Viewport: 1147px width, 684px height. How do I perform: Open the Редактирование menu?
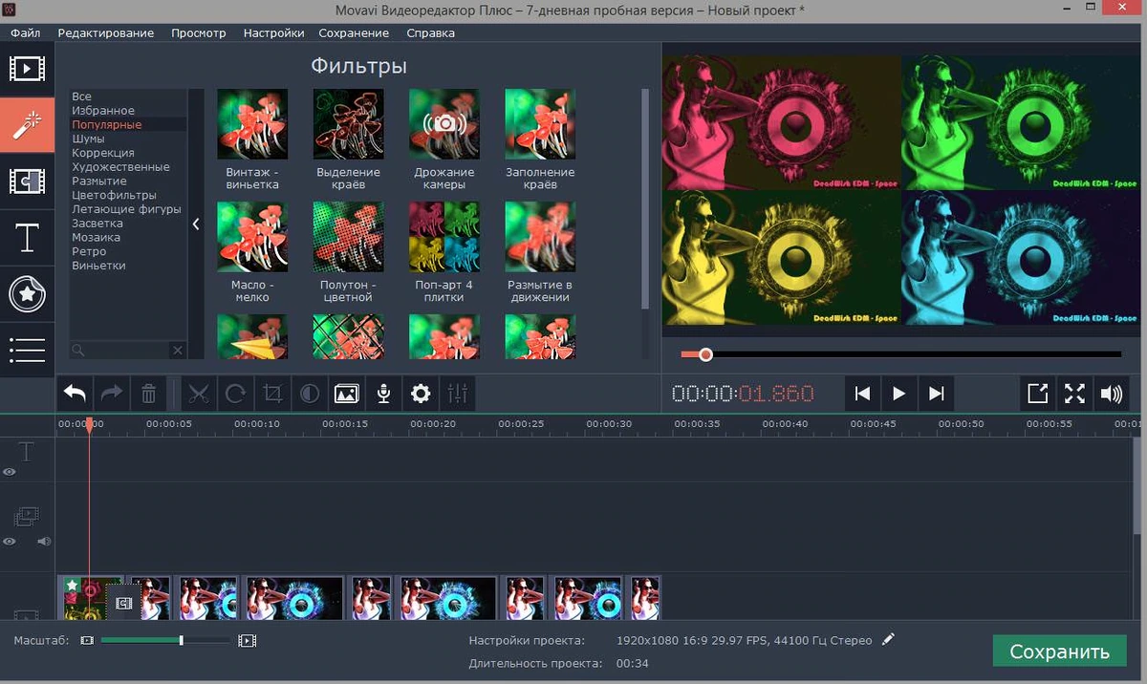105,32
